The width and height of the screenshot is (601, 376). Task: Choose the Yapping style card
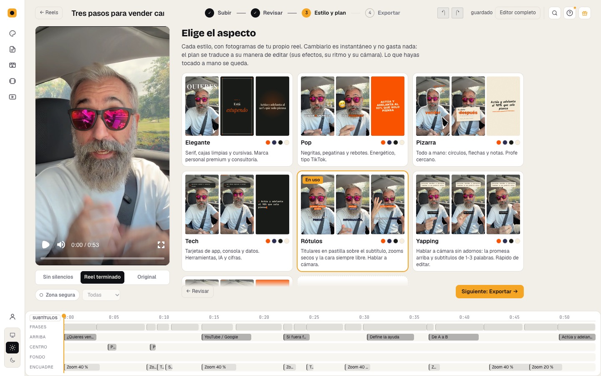468,221
